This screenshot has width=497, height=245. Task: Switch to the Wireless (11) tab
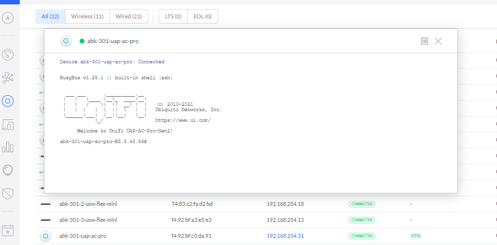[87, 16]
